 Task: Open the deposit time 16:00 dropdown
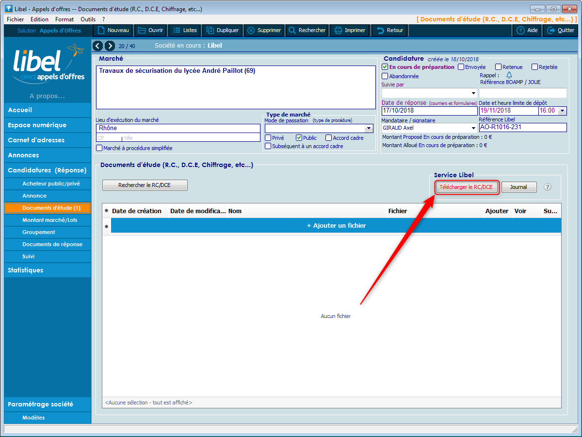pyautogui.click(x=563, y=111)
